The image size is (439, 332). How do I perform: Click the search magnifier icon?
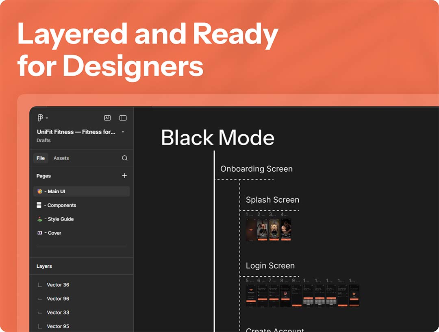coord(125,158)
